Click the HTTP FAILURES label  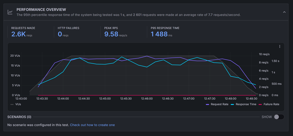coord(68,28)
